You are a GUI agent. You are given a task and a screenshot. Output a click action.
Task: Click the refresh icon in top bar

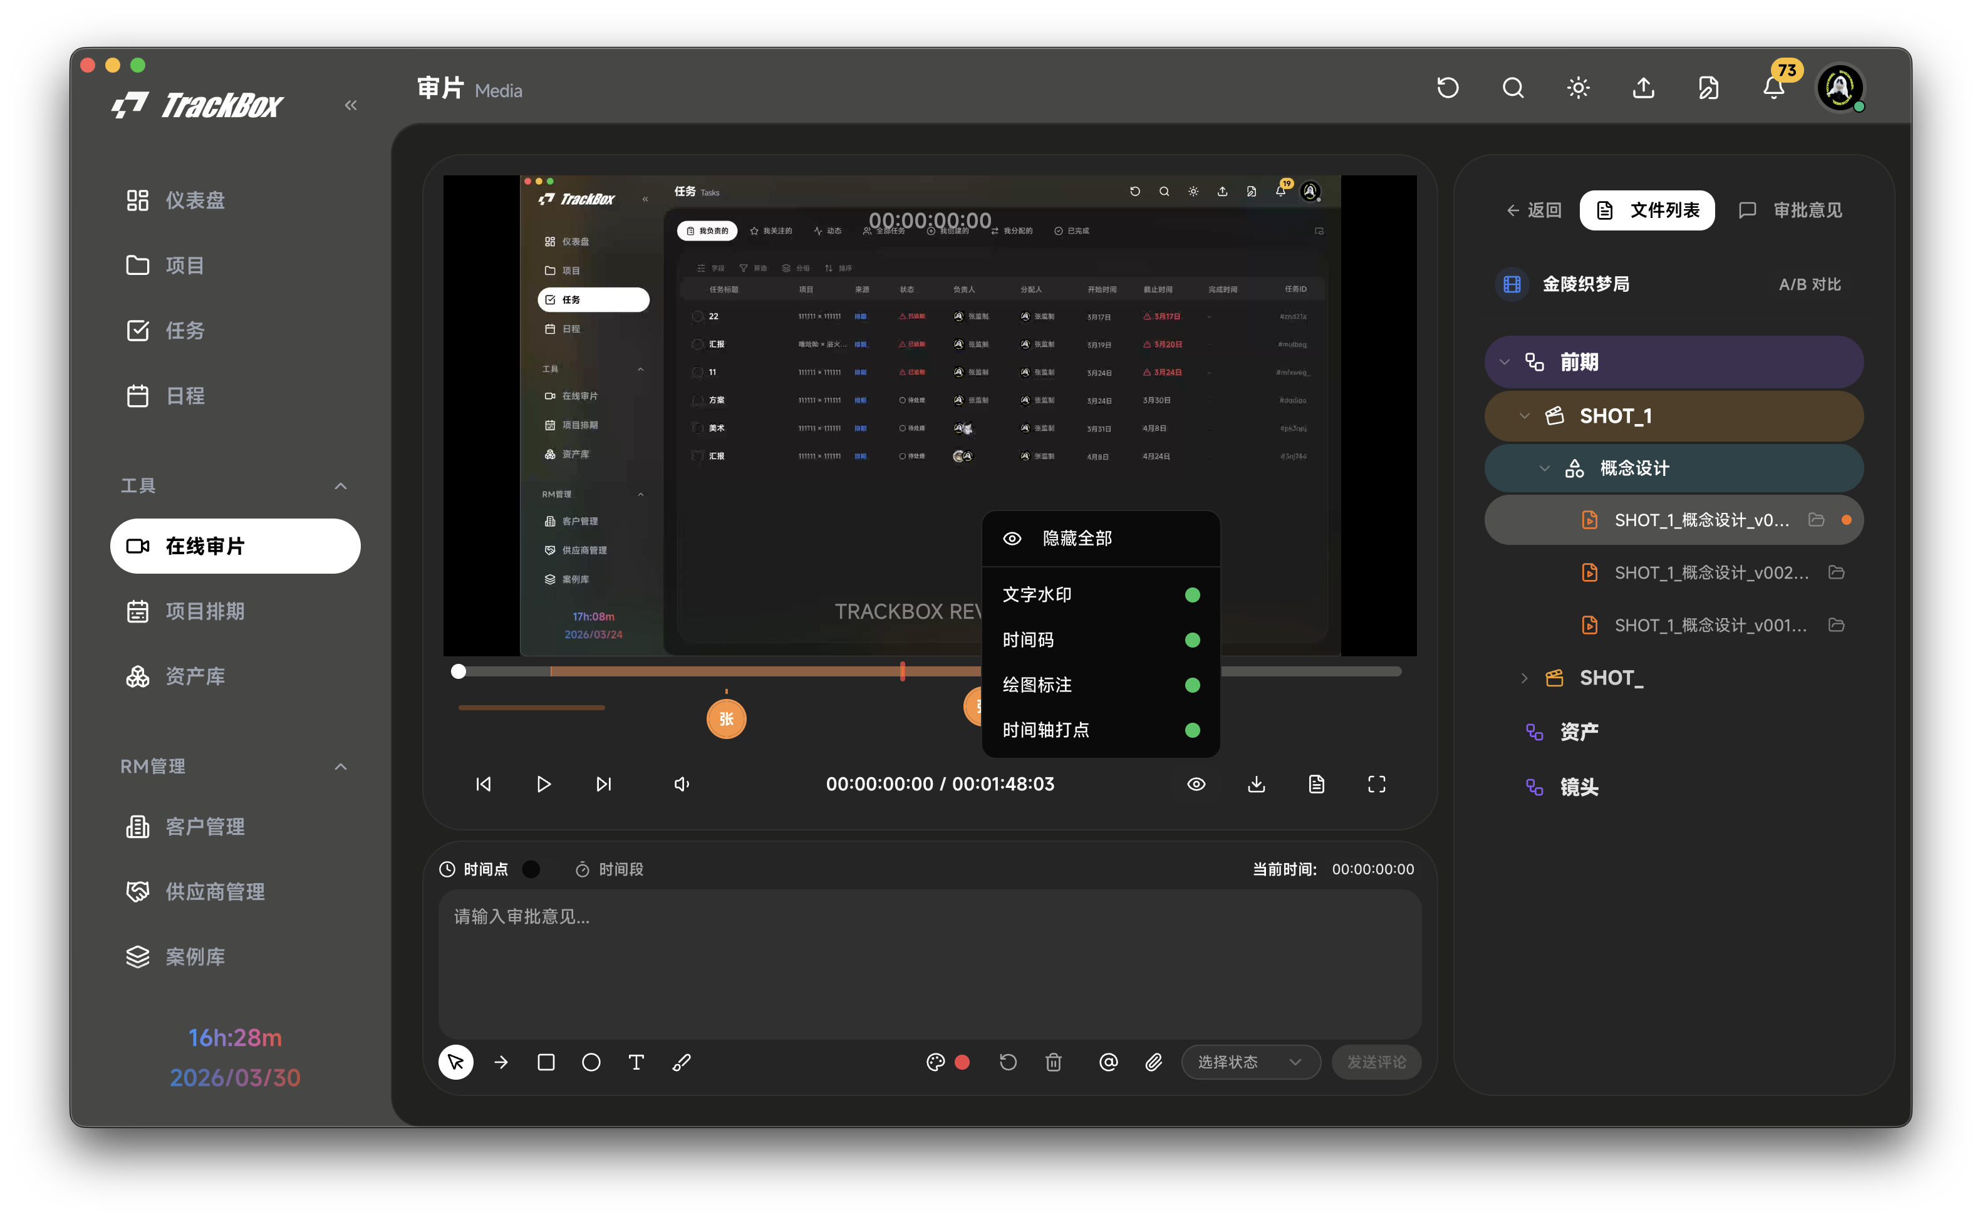[1448, 87]
